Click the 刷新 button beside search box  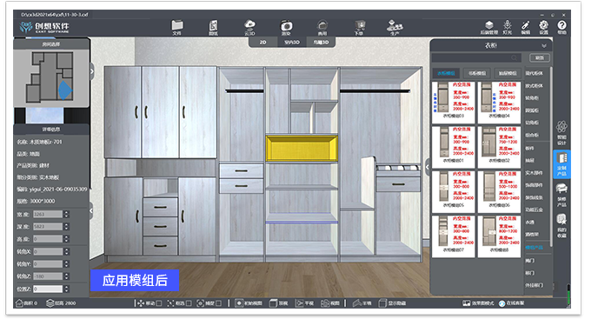pyautogui.click(x=540, y=58)
